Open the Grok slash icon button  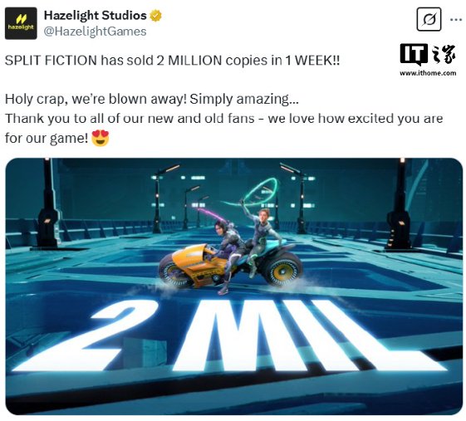tap(429, 20)
